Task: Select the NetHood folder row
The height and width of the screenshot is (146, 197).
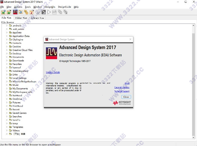Action: point(17,95)
